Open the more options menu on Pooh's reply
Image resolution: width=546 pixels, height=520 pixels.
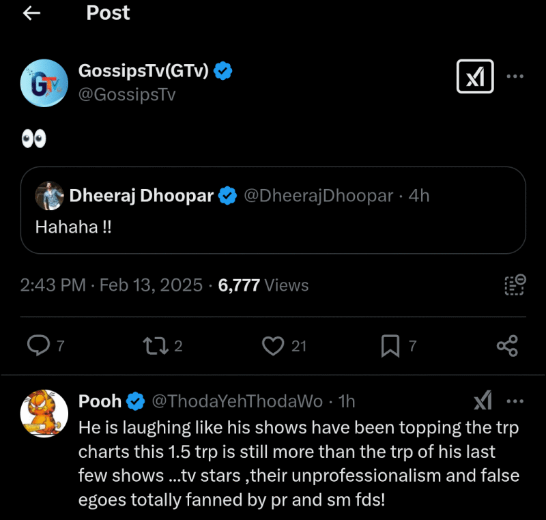pos(515,401)
